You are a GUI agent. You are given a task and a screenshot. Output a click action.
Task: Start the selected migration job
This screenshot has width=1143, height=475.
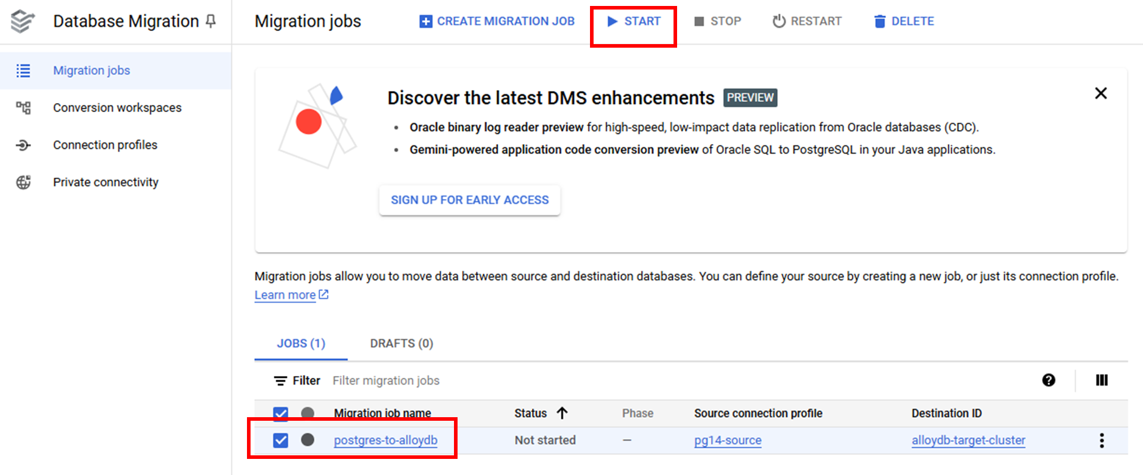pos(634,21)
